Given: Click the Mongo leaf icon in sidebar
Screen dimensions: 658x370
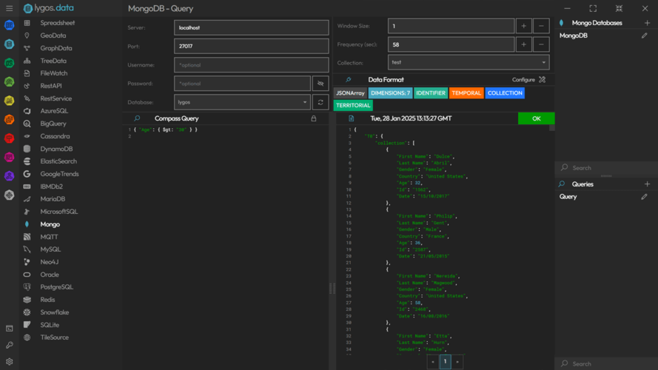Looking at the screenshot, I should 27,224.
